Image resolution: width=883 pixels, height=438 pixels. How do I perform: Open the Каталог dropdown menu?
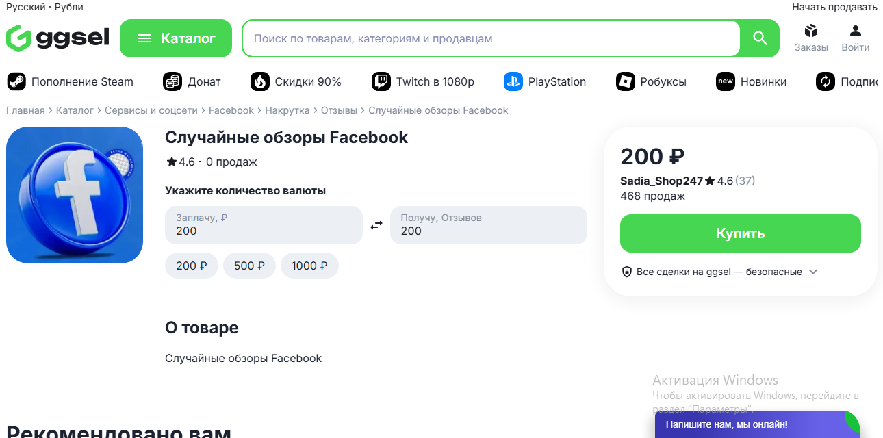point(176,38)
